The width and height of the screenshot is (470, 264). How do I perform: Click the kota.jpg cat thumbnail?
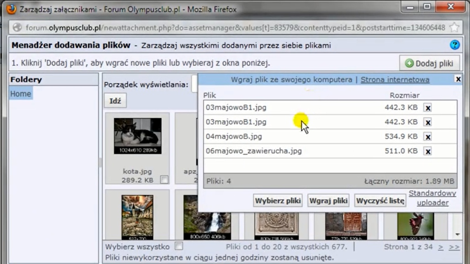(x=137, y=136)
